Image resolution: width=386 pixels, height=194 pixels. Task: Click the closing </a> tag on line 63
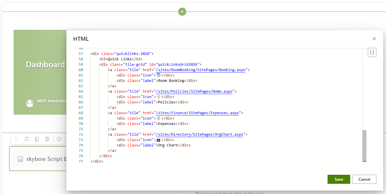click(x=112, y=86)
